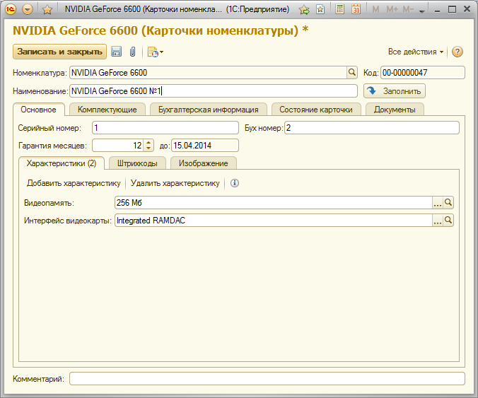
Task: Click the Бух номер field
Action: 372,128
